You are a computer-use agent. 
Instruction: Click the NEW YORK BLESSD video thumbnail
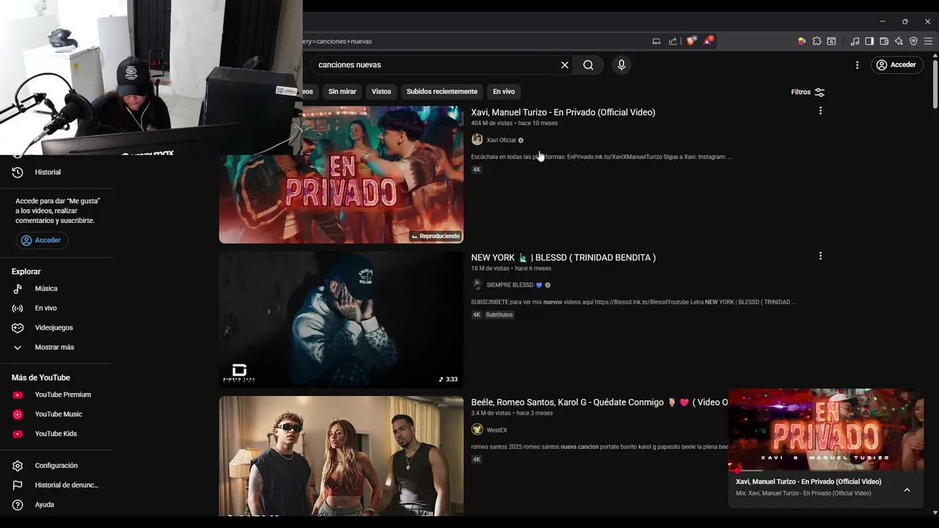click(x=341, y=320)
